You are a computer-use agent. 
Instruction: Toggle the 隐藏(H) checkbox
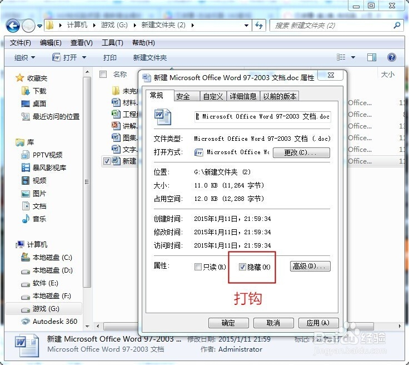[242, 267]
